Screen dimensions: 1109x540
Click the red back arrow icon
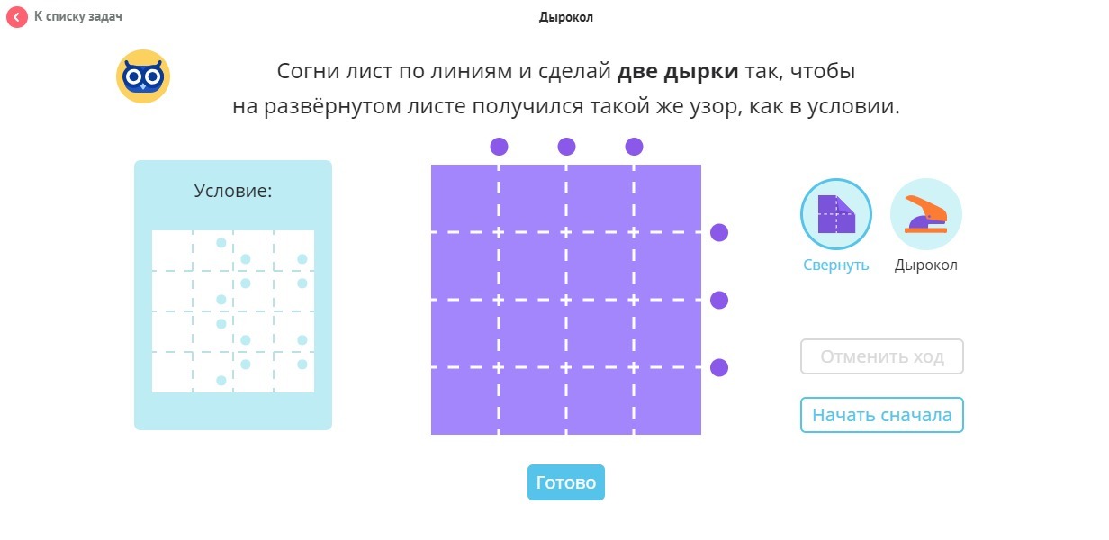point(17,17)
